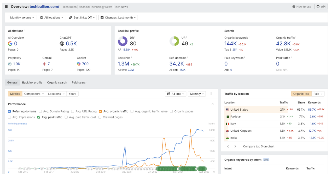The height and width of the screenshot is (180, 332).
Task: Click the 144K organic keywords value
Action: pyautogui.click(x=231, y=44)
